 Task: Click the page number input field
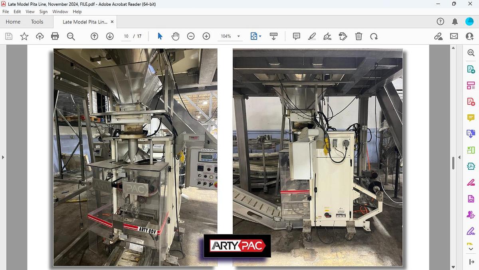click(x=126, y=36)
